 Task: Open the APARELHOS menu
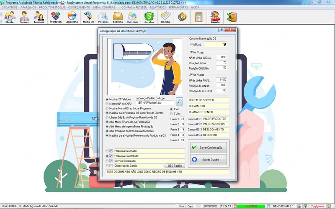coord(28,8)
